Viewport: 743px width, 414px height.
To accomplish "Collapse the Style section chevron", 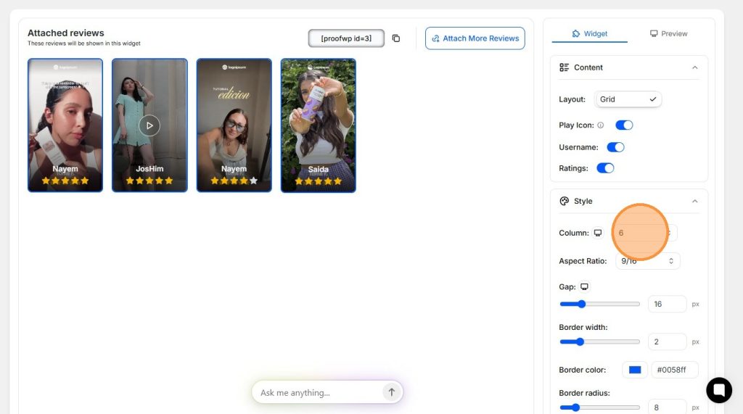I will (x=694, y=202).
